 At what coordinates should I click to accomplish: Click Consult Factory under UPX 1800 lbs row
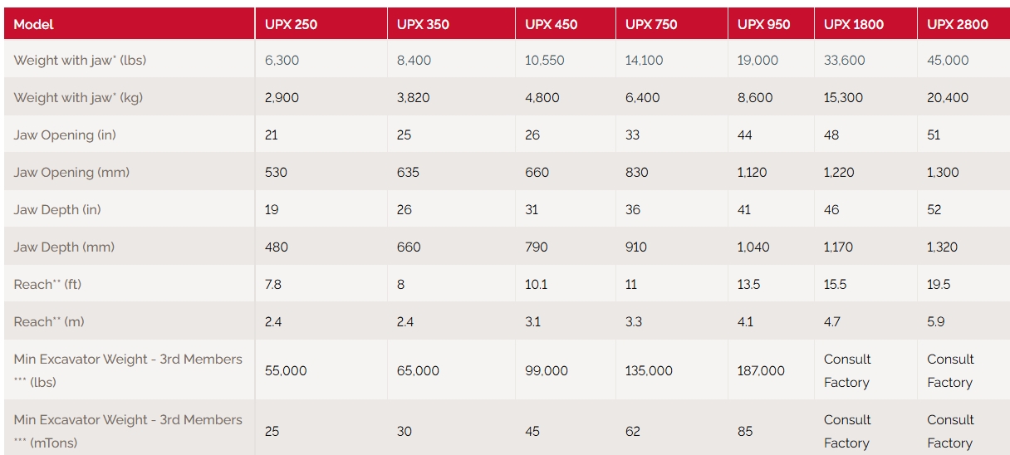(847, 371)
